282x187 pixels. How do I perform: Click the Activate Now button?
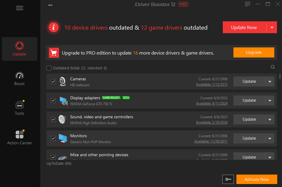point(257,179)
